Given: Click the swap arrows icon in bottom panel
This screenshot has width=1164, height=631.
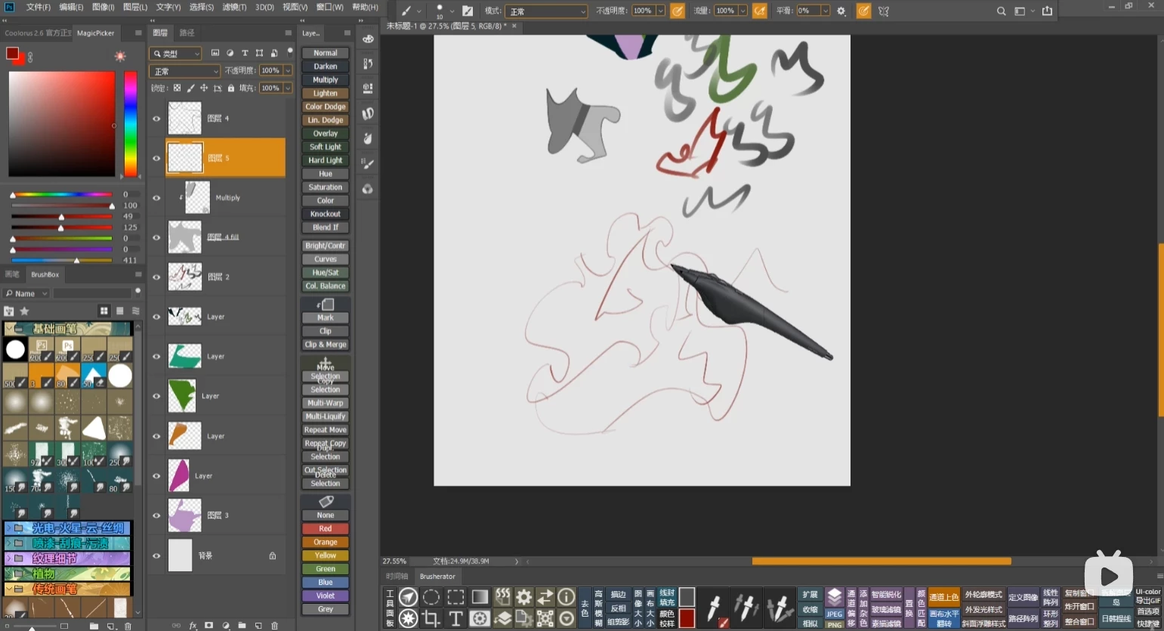Looking at the screenshot, I should 545,597.
